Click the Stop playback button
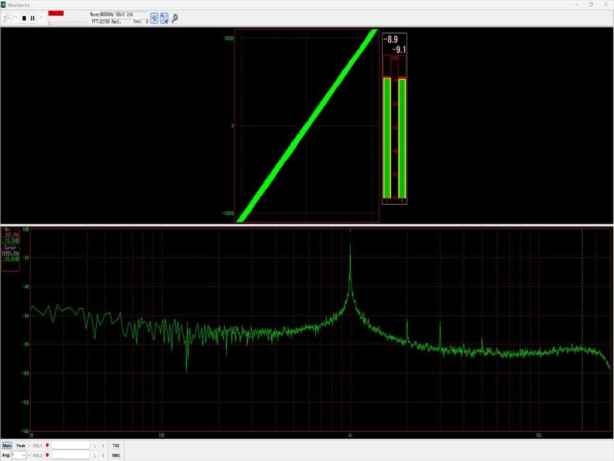 click(24, 19)
